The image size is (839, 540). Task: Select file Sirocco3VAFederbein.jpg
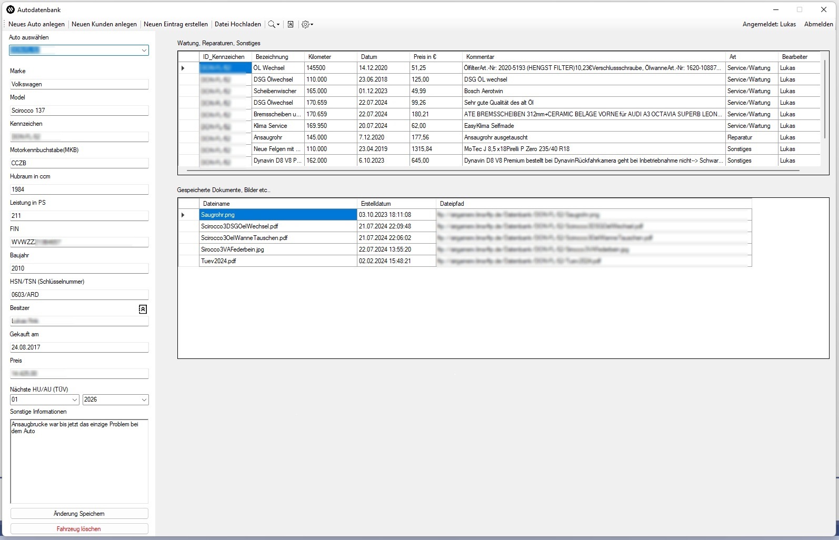click(278, 249)
